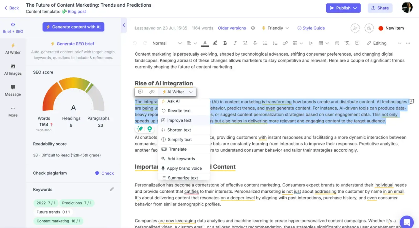Toggle the bulleted list format
Viewport: 419px width, 228px height.
[265, 43]
